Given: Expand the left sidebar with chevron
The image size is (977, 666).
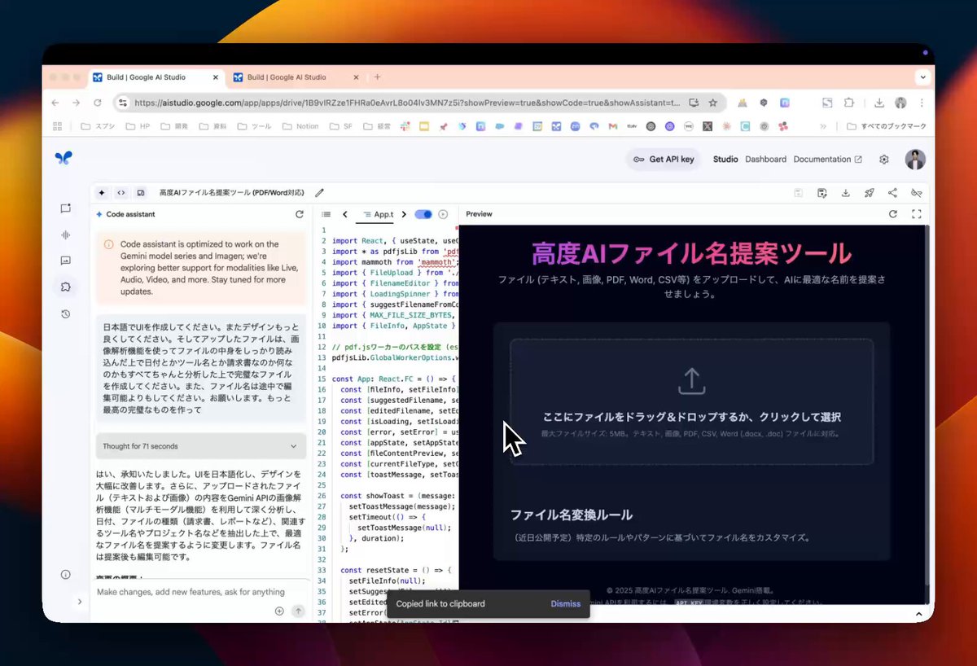Looking at the screenshot, I should coord(79,602).
